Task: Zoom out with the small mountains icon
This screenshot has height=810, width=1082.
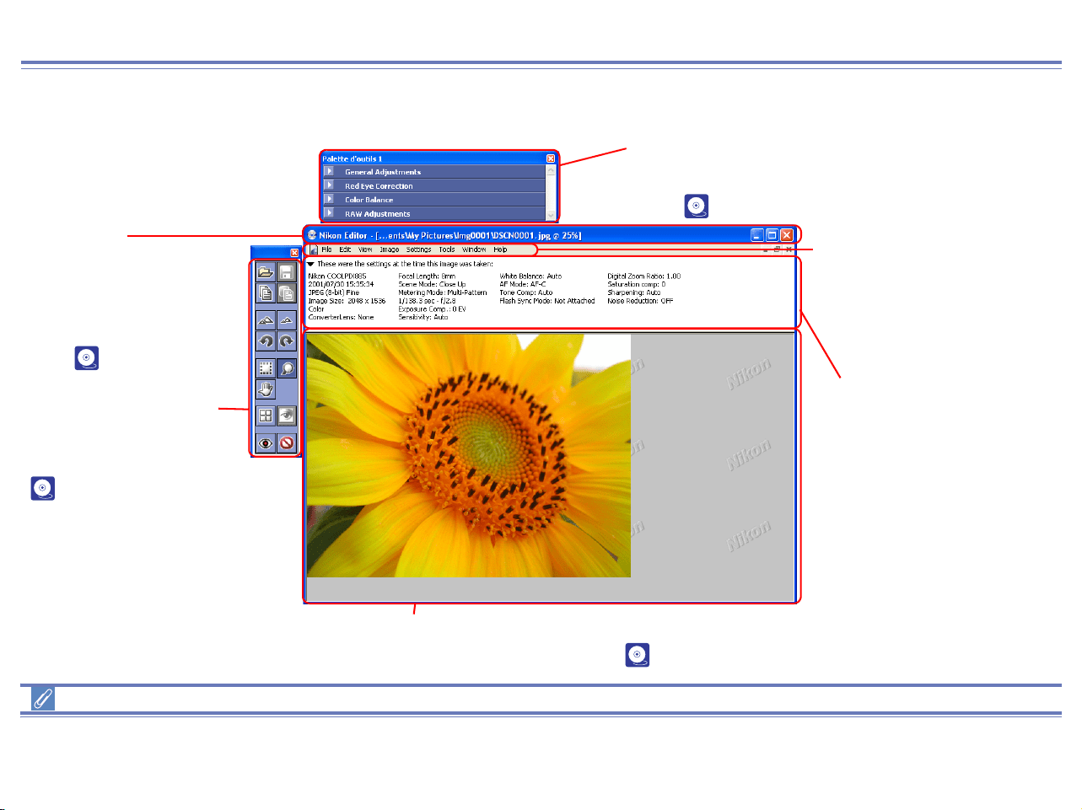Action: click(x=287, y=320)
